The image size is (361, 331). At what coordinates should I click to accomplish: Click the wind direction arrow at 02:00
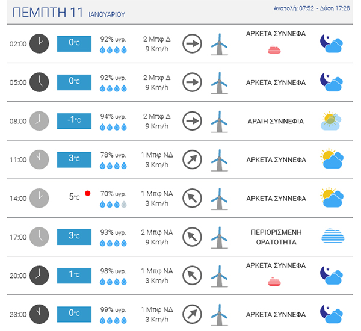pyautogui.click(x=192, y=43)
